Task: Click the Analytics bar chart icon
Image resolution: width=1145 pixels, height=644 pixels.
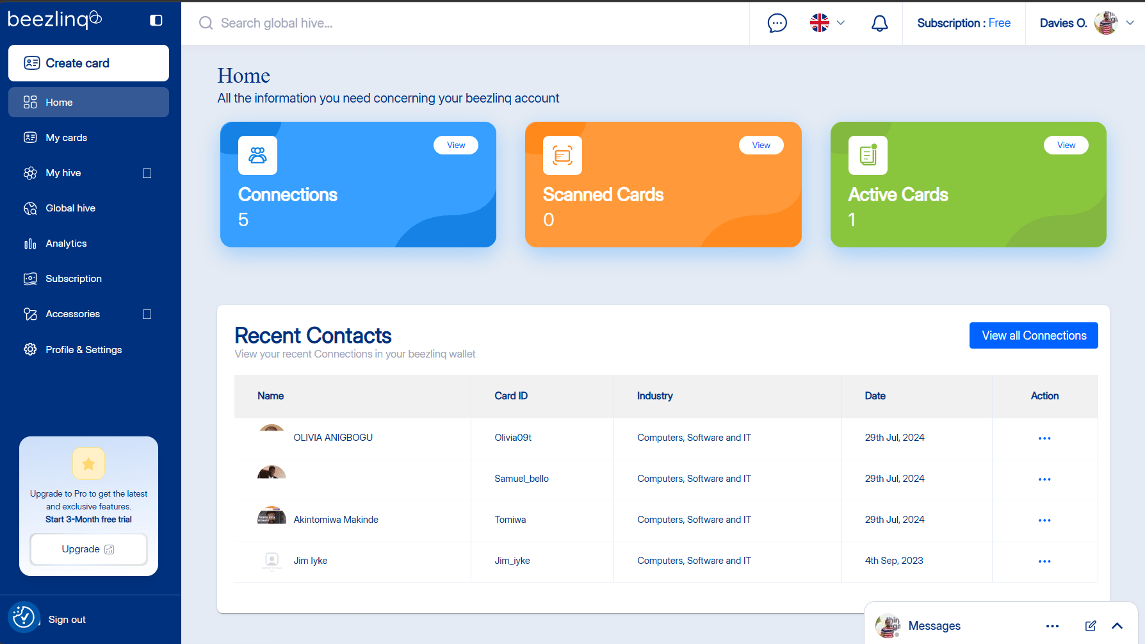Action: 30,244
